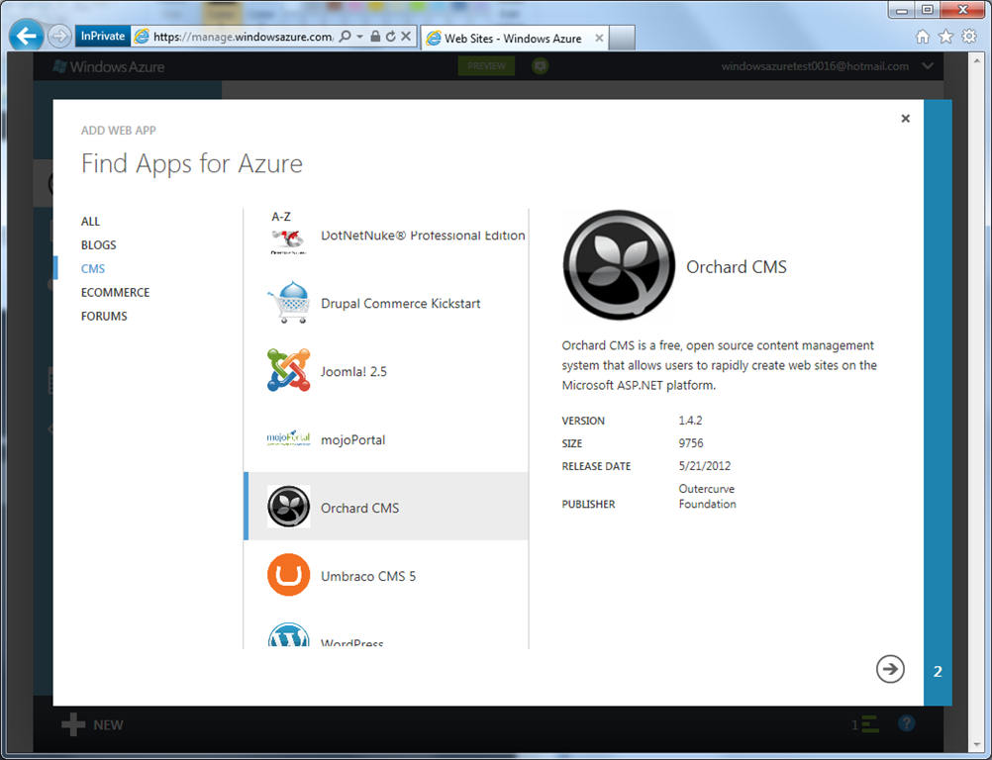Show the ALL apps category
This screenshot has height=760, width=992.
90,222
